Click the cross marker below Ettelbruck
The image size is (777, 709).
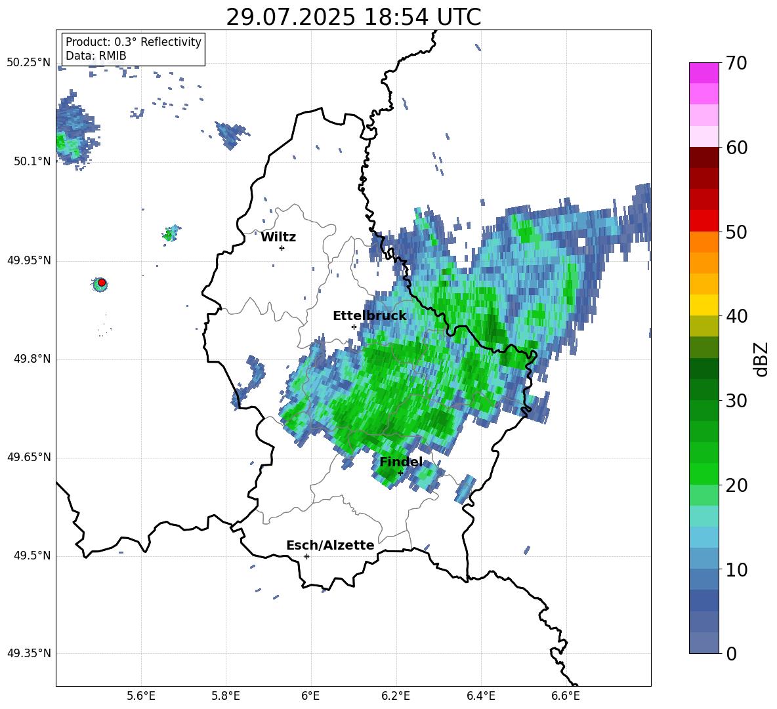coord(354,327)
